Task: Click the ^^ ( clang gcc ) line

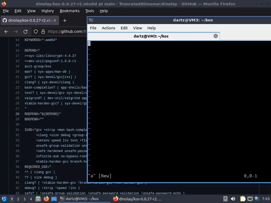Action: (x=40, y=172)
